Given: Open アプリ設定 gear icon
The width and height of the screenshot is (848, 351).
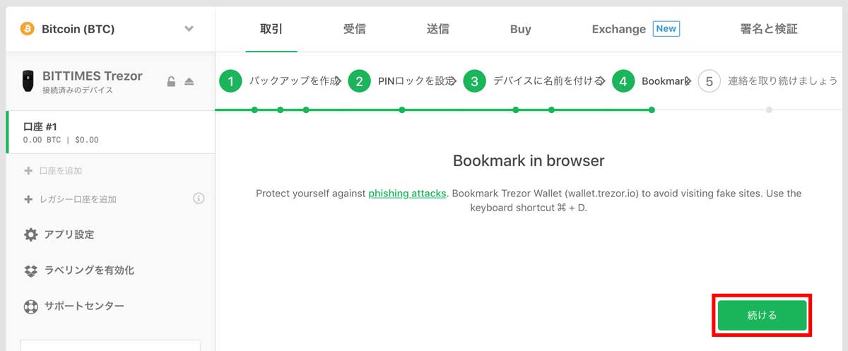Looking at the screenshot, I should click(31, 234).
